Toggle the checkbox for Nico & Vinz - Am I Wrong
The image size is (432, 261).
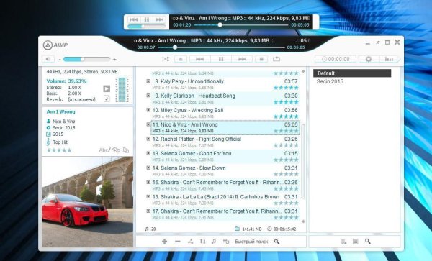148,124
